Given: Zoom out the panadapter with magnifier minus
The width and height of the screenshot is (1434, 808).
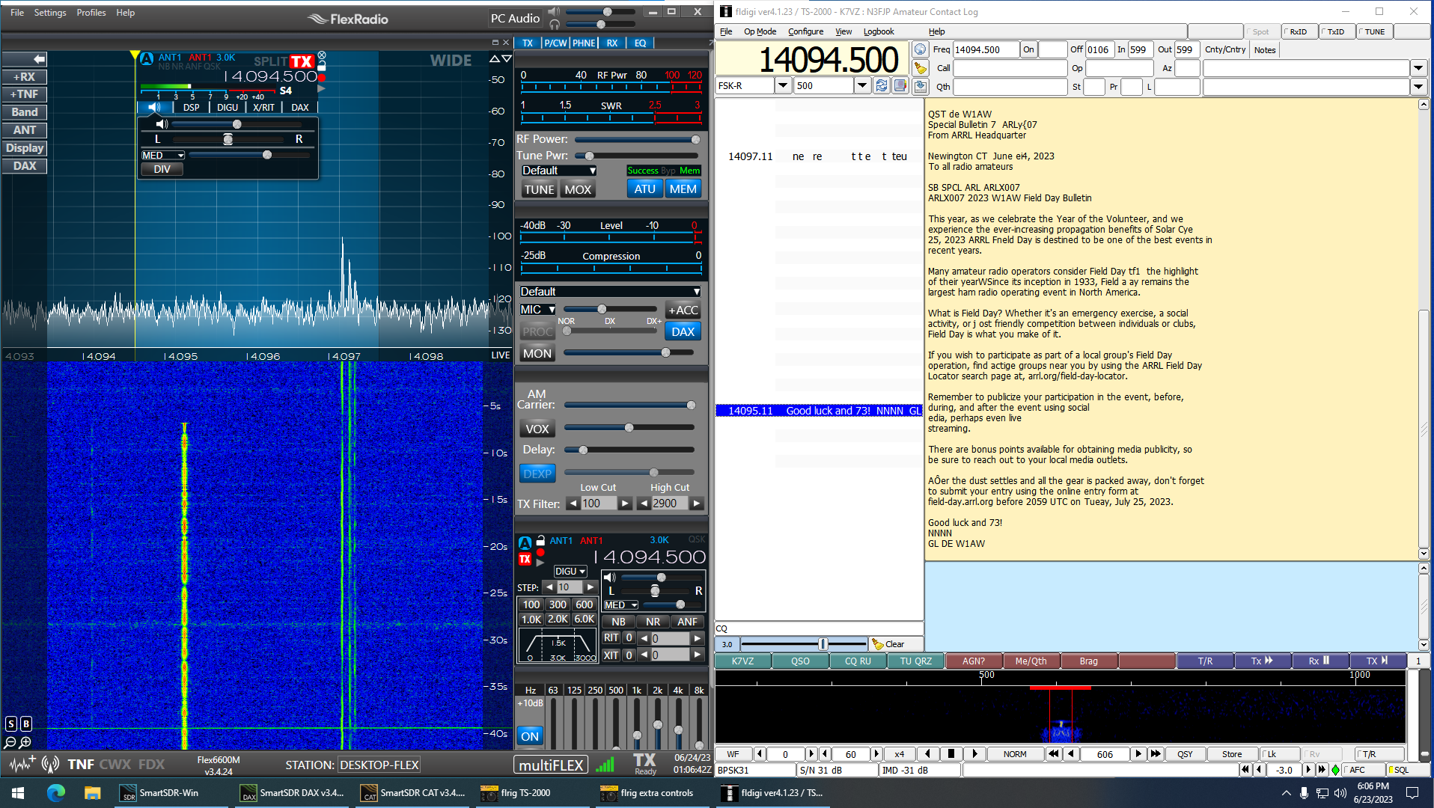Looking at the screenshot, I should tap(10, 742).
